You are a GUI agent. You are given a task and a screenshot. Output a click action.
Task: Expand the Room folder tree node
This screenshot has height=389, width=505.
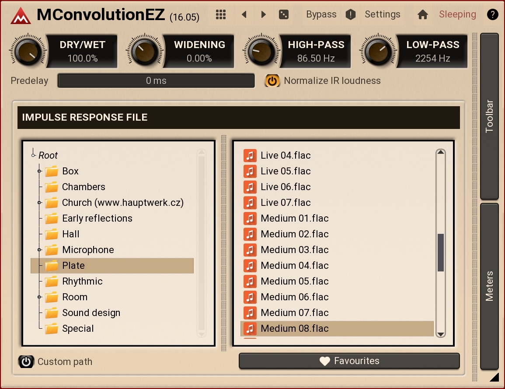click(39, 297)
